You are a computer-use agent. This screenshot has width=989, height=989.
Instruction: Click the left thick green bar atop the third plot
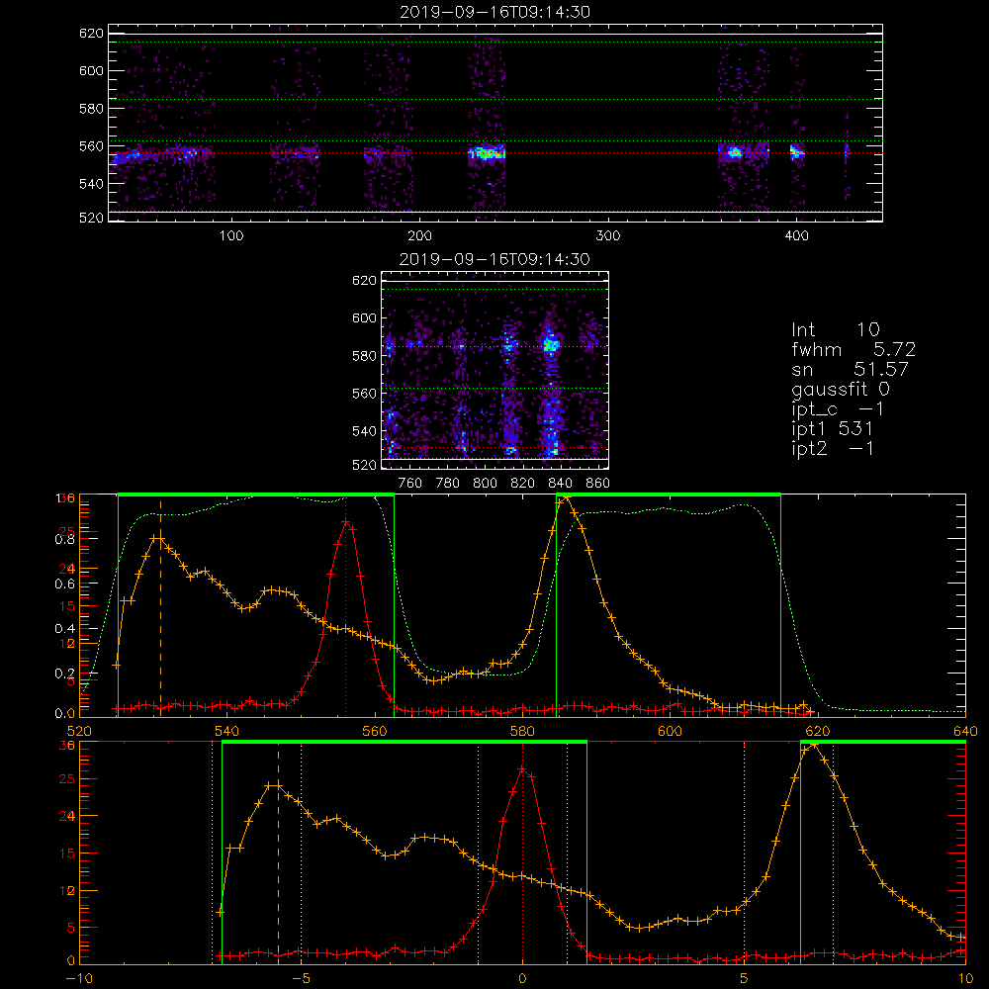pyautogui.click(x=256, y=494)
